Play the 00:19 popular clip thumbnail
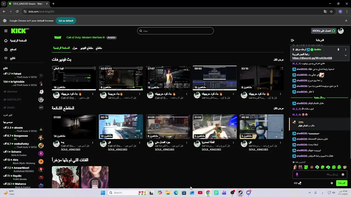Screen dimensions: 351x197 [121, 127]
